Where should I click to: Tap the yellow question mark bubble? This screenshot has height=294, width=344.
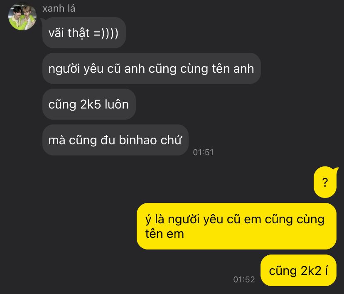pyautogui.click(x=325, y=182)
